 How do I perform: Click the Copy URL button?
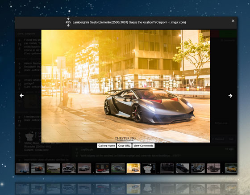pos(124,146)
